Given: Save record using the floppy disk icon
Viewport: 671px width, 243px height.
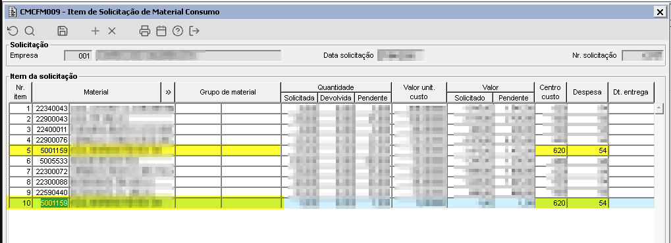Looking at the screenshot, I should click(63, 31).
